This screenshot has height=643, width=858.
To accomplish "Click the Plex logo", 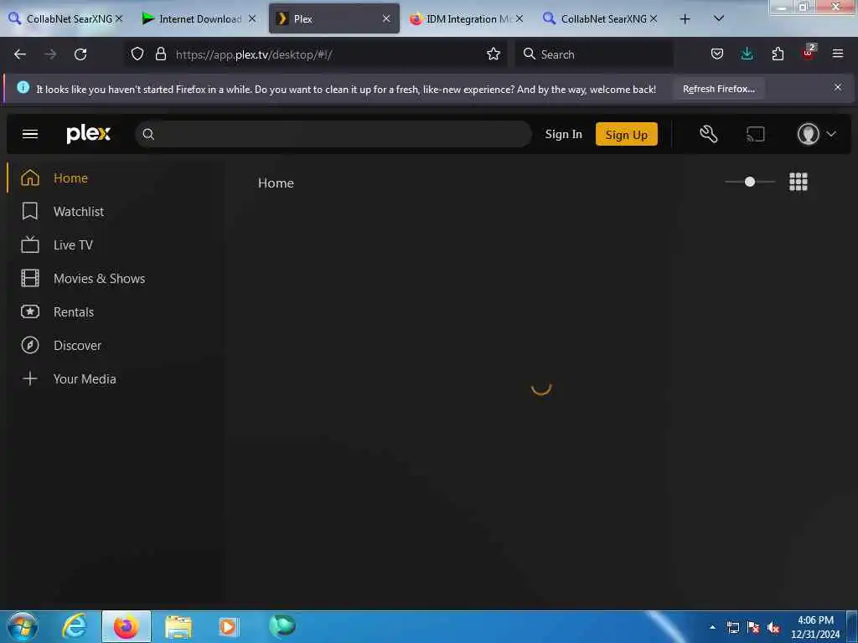I will (x=88, y=134).
